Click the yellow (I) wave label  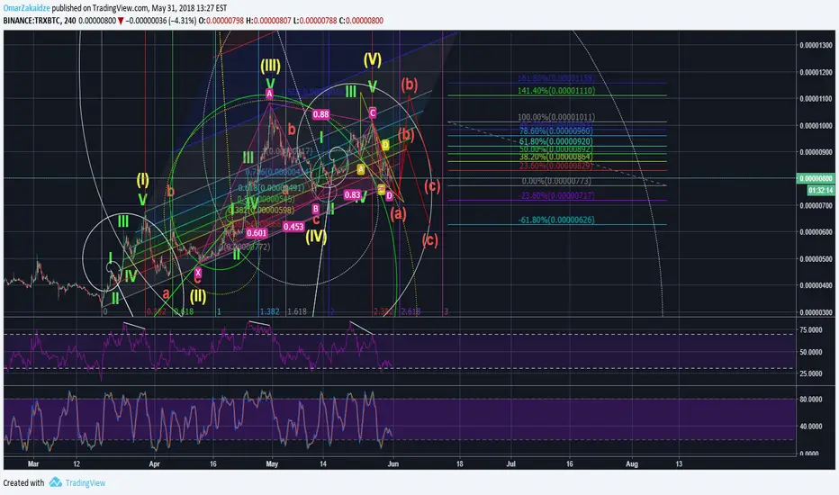click(x=142, y=179)
